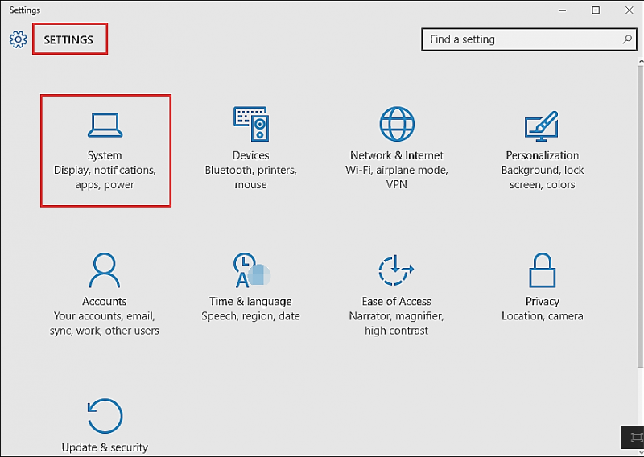Image resolution: width=644 pixels, height=457 pixels.
Task: Click 'Speech, region, date' description
Action: tap(250, 315)
